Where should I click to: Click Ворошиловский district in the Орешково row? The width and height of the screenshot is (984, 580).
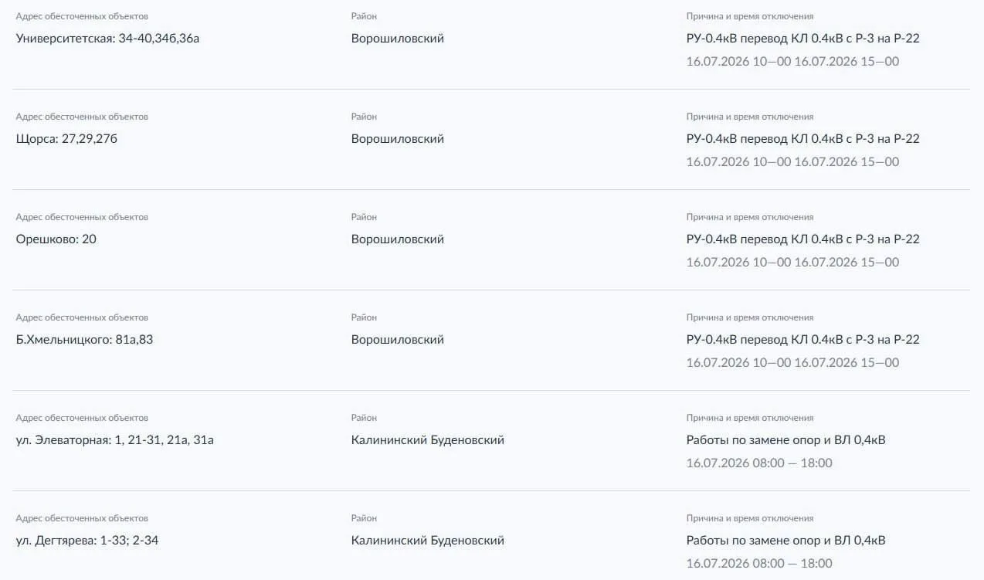[x=398, y=239]
